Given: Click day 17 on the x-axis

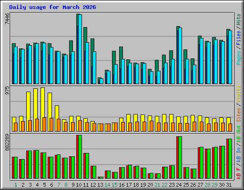Looking at the screenshot, I should click(129, 185).
